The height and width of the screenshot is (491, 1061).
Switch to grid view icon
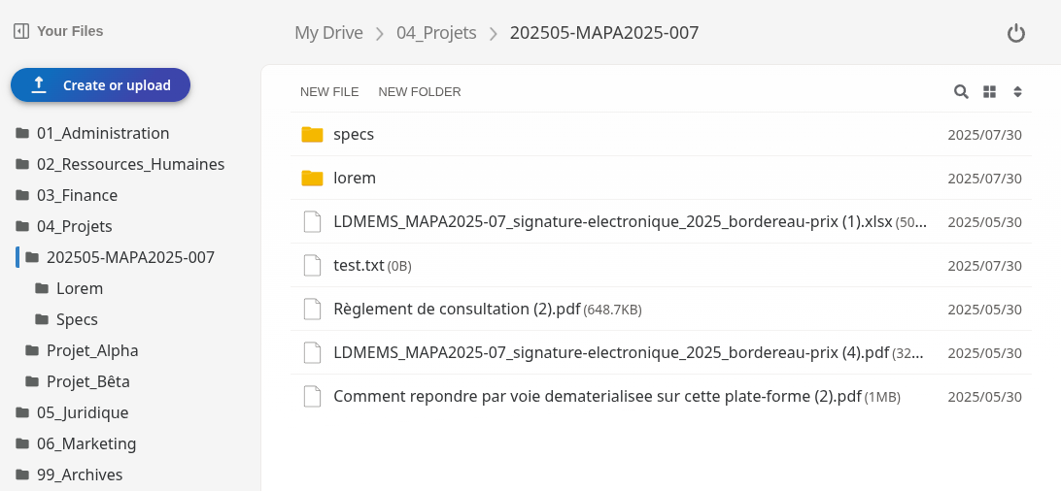[x=989, y=92]
